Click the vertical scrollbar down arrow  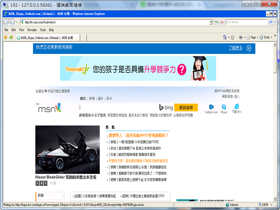275,199
